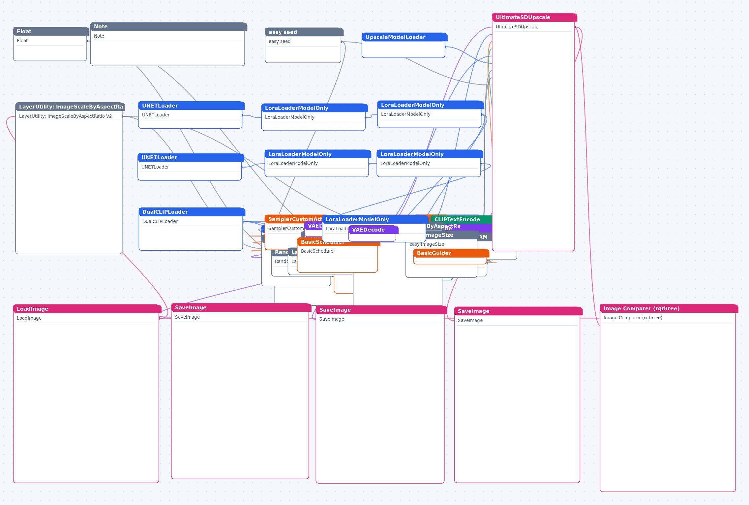Click the 'DualCLIPLoader' body label text
749x505 pixels.
coord(160,221)
